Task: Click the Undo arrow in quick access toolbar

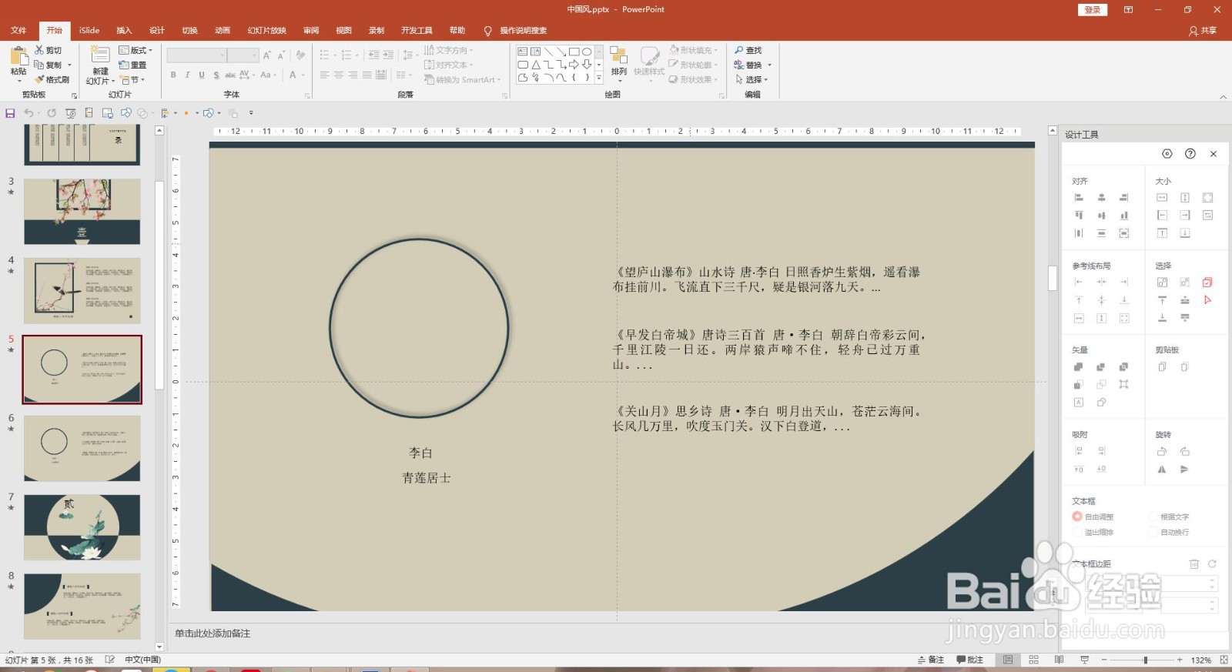Action: (28, 113)
